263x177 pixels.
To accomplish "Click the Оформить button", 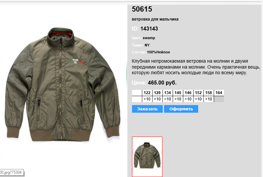I will click(181, 109).
